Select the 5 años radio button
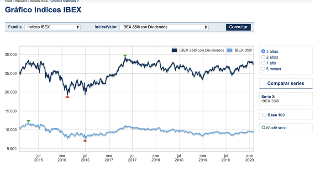 point(263,51)
